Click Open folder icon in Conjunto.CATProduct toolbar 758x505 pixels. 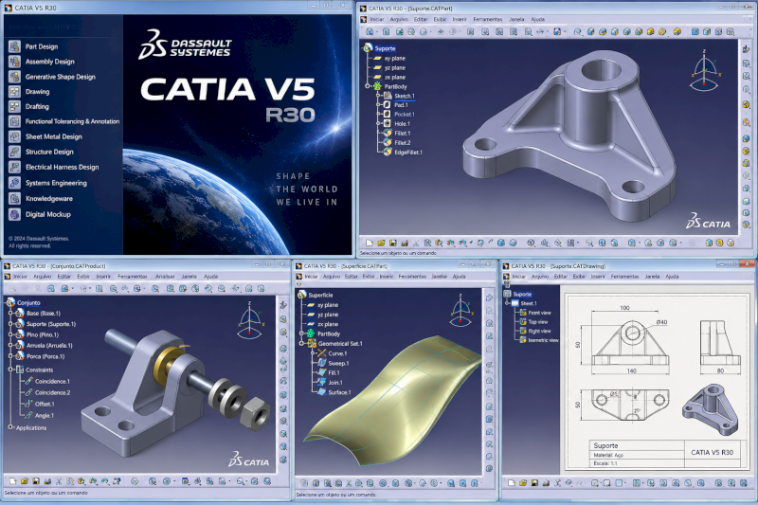pos(25,481)
